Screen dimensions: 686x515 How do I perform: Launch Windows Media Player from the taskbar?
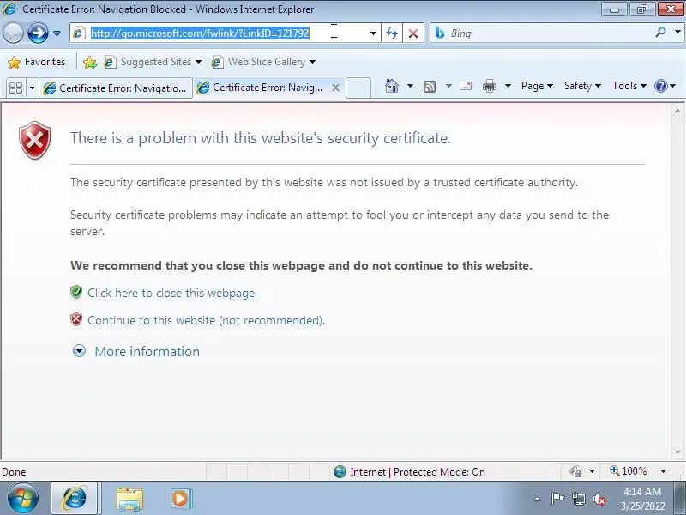pyautogui.click(x=181, y=499)
